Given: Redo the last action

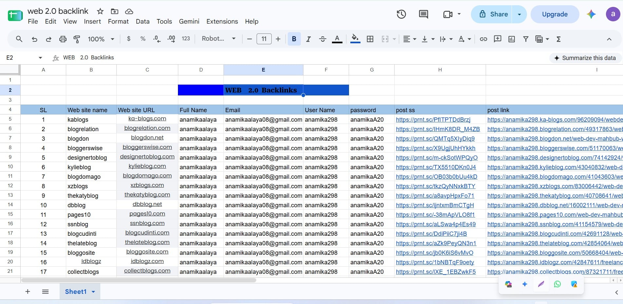Looking at the screenshot, I should (x=49, y=39).
